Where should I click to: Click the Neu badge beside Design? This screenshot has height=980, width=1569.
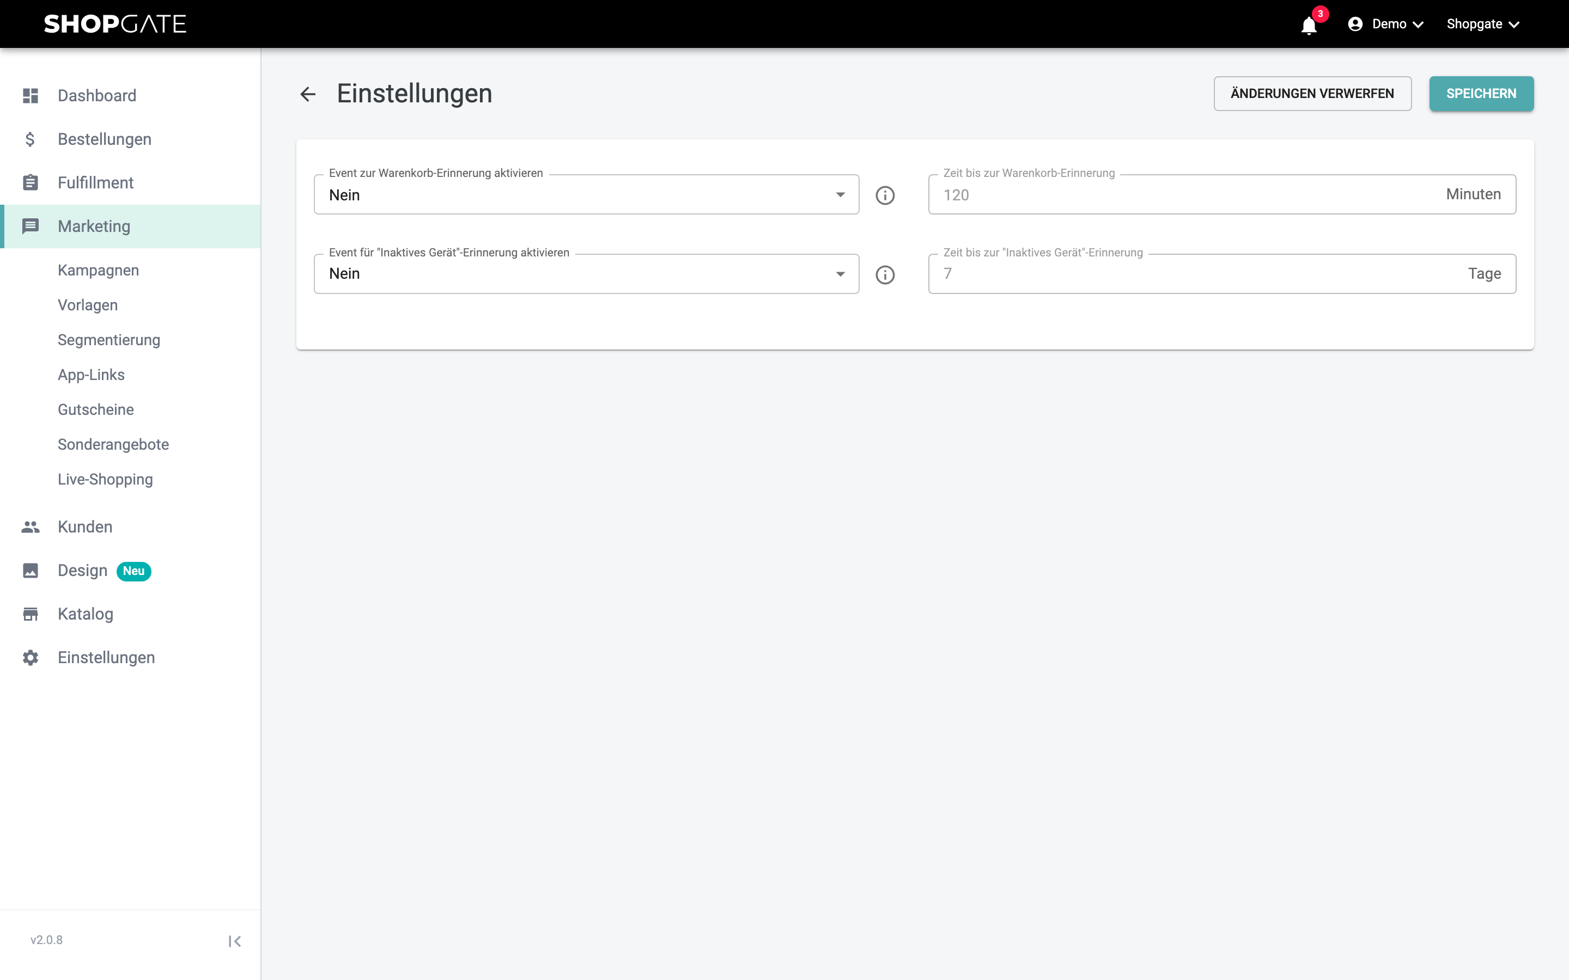[133, 571]
